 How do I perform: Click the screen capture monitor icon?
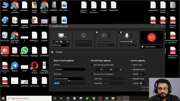pyautogui.click(x=61, y=35)
